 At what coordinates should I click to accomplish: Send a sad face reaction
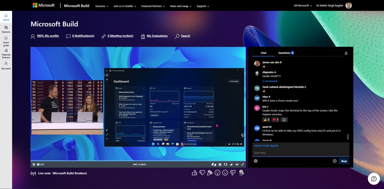point(225,173)
